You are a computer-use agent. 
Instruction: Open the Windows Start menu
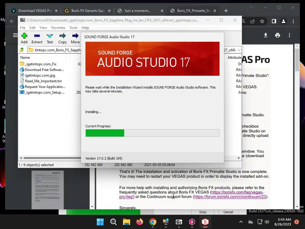(100, 222)
